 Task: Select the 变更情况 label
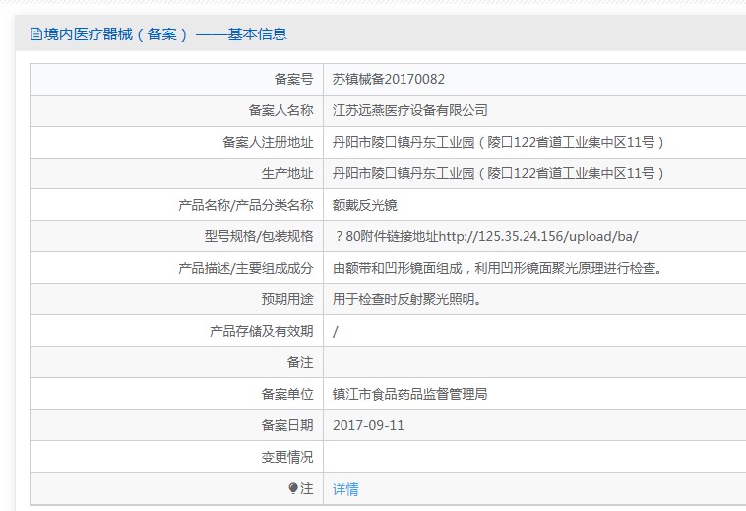[x=287, y=457]
